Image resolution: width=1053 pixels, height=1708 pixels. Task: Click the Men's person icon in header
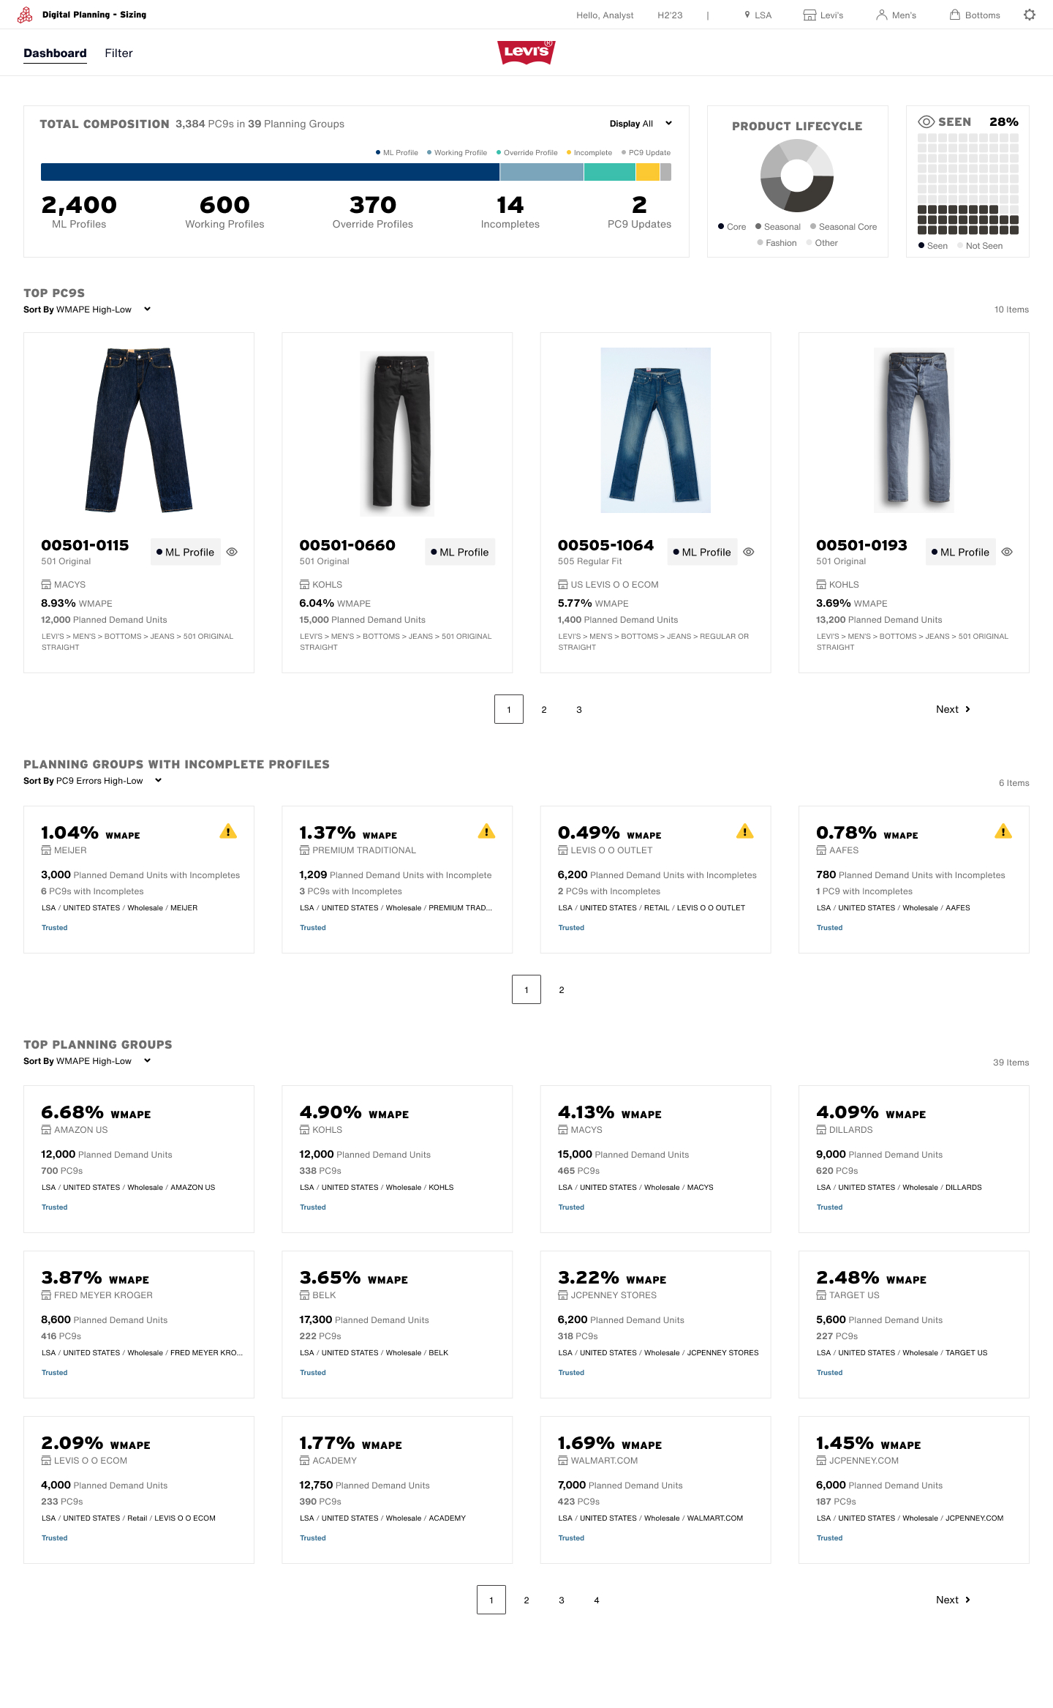[x=881, y=15]
